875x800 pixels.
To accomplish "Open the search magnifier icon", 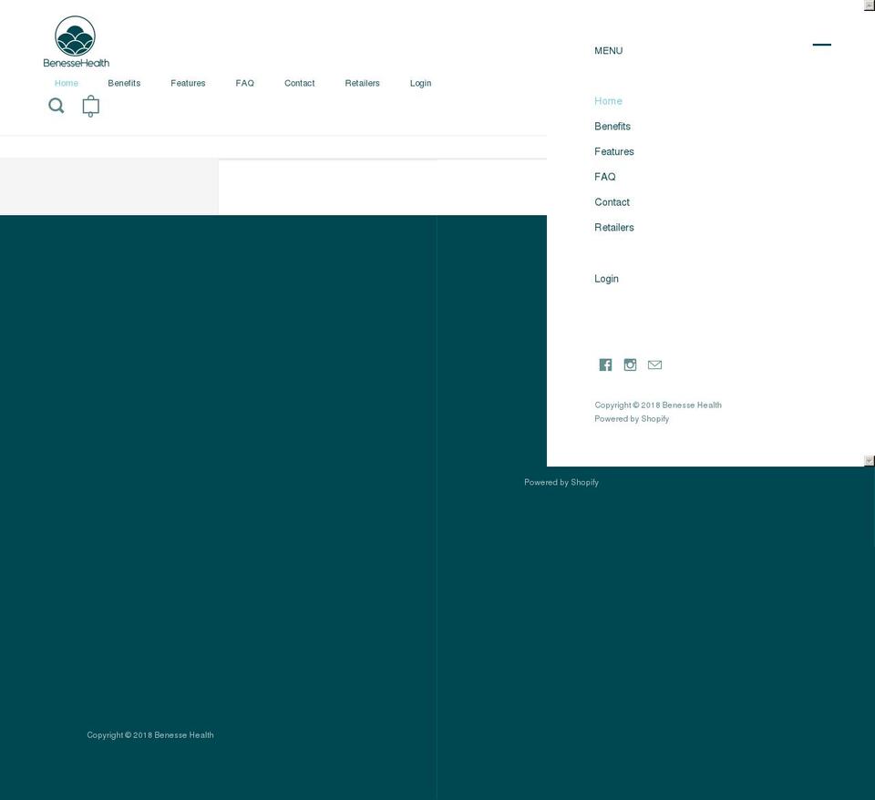I will pos(57,106).
